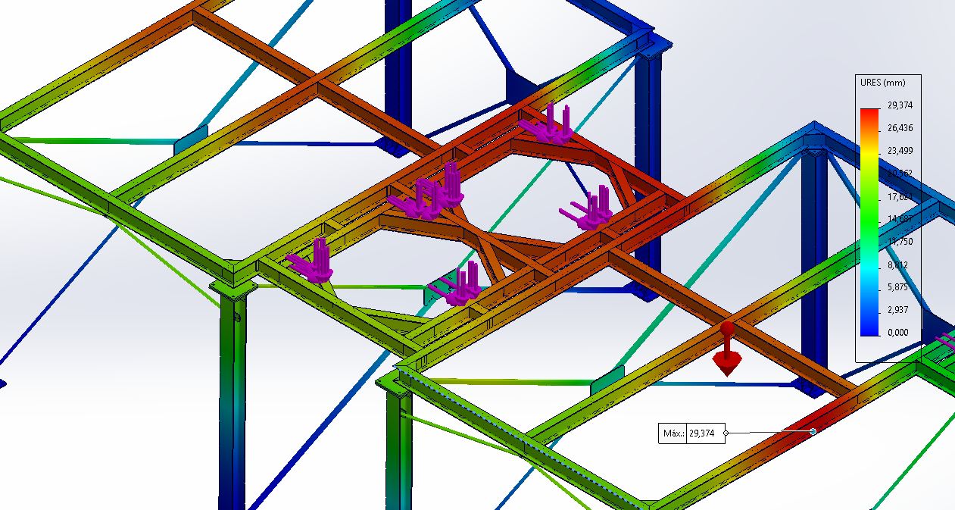This screenshot has width=955, height=510.
Task: Click the 29,374 value in the Máx. callout
Action: (703, 433)
